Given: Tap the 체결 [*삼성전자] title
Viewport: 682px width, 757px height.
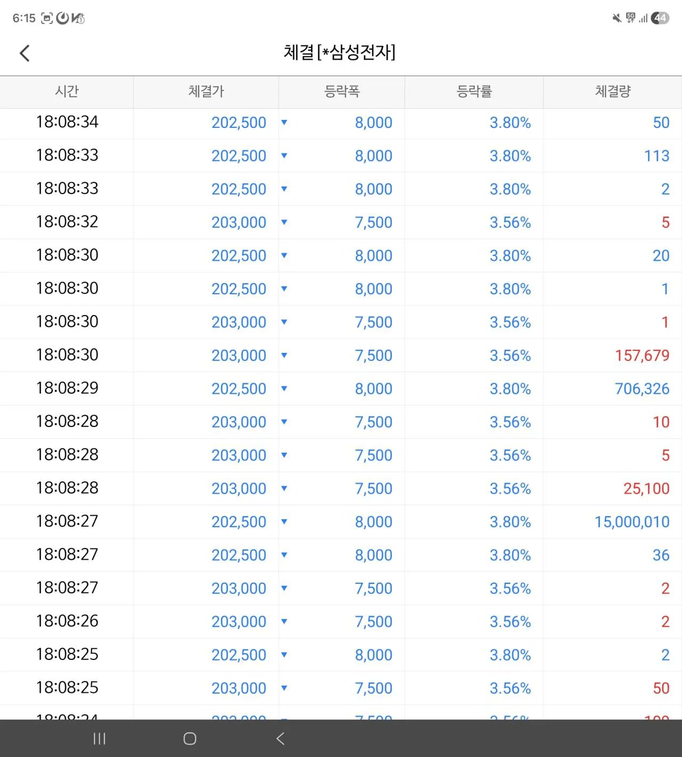Looking at the screenshot, I should [x=340, y=53].
